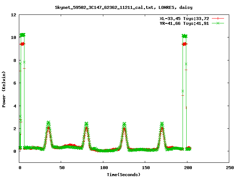Image resolution: width=237 pixels, height=178 pixels.
Task: Click the y-axis tick label 2
Action: [x=15, y=129]
